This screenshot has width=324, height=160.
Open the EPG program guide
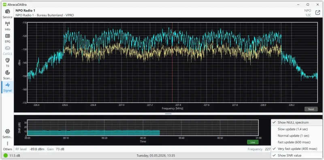[7, 38]
